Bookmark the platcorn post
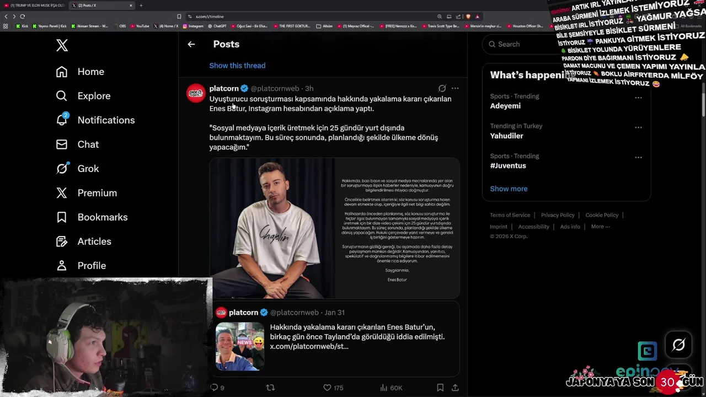706x397 pixels. [440, 388]
